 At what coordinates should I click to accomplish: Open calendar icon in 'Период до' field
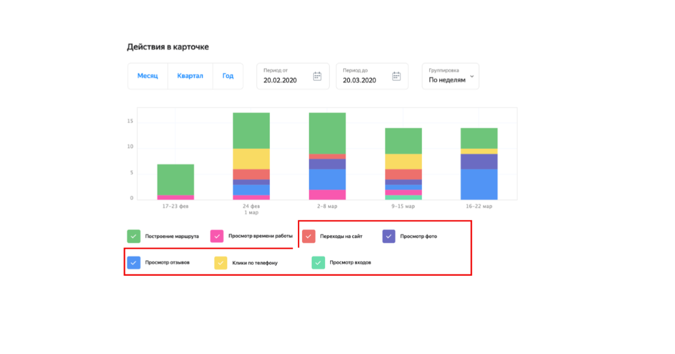coord(397,76)
